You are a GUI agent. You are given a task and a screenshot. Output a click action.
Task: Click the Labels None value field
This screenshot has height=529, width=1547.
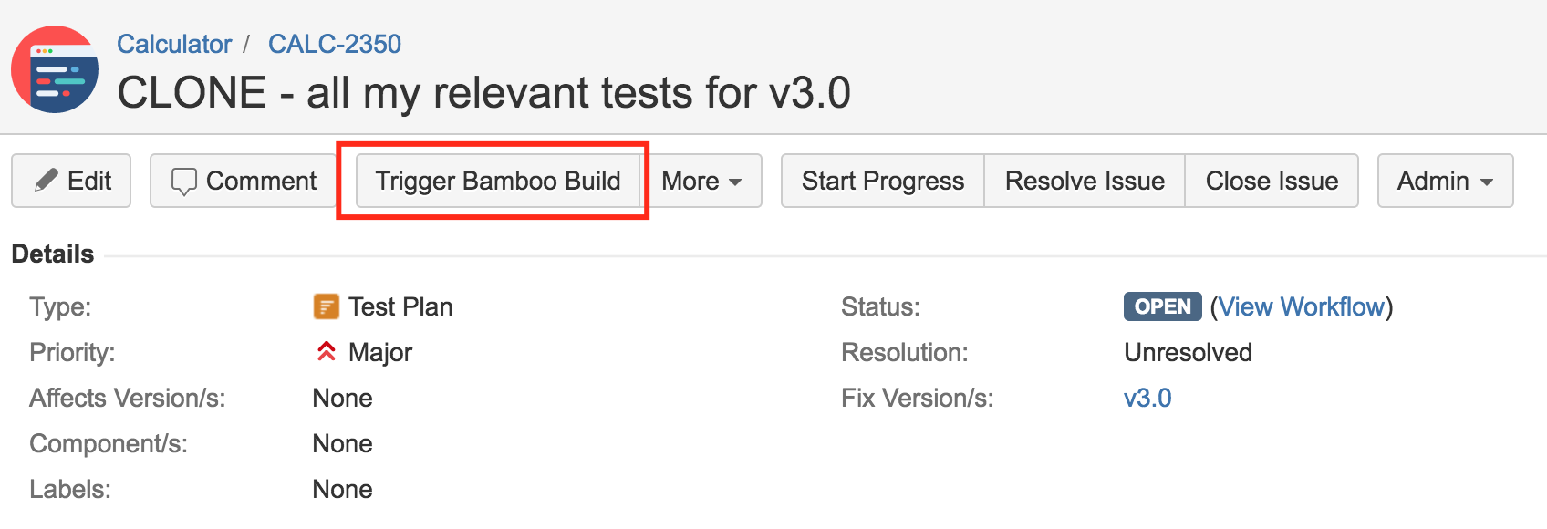click(342, 489)
